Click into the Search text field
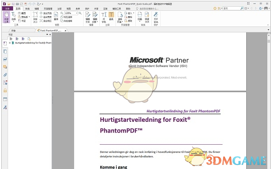 pyautogui.click(x=231, y=8)
